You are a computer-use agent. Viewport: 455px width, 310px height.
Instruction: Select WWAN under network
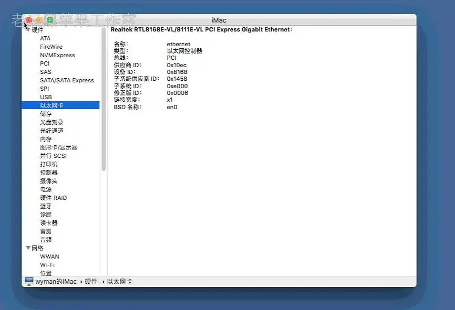point(49,256)
